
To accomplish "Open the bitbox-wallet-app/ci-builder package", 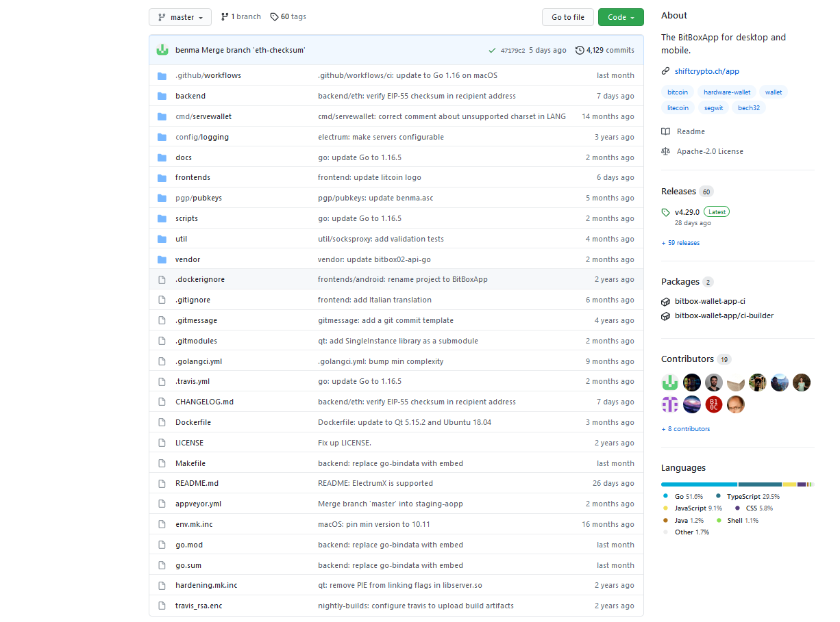I will (x=724, y=316).
